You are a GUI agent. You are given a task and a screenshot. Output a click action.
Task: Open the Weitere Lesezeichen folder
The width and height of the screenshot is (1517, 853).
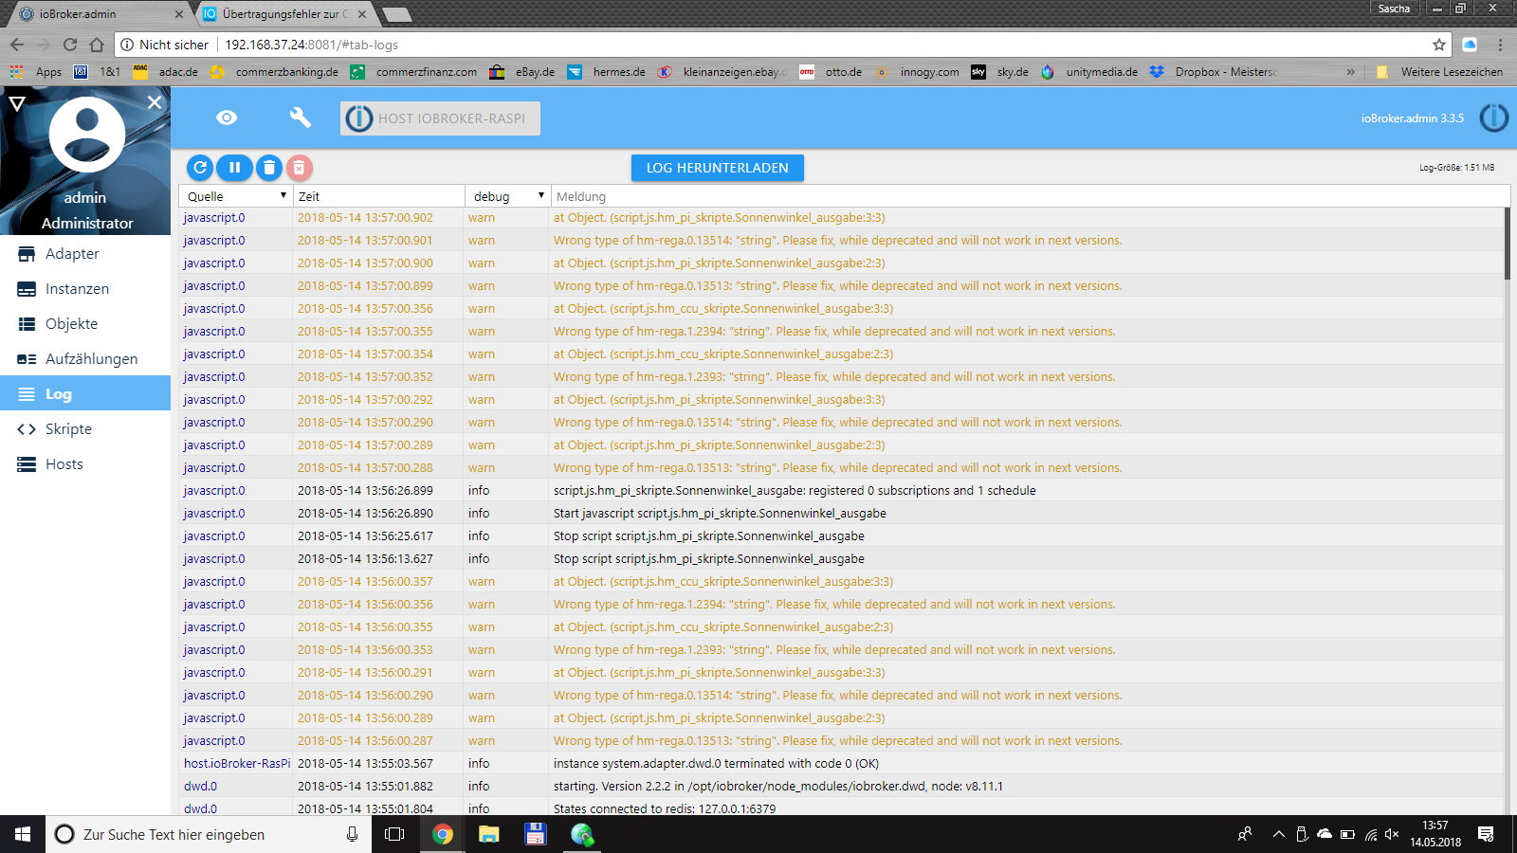(x=1439, y=72)
